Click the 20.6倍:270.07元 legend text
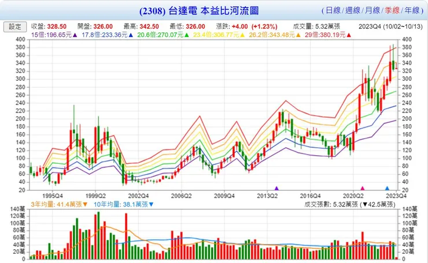 [x=161, y=35]
